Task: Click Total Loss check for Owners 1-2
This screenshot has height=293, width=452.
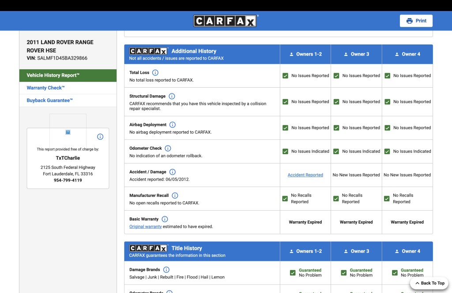Action: coord(286,76)
